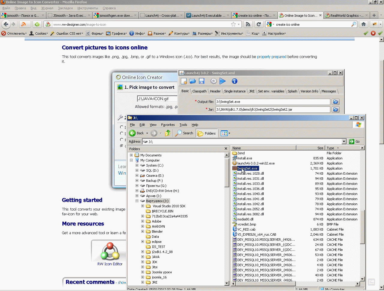The height and width of the screenshot is (291, 384).
Task: Select the vcredist.bmp file
Action: click(247, 224)
